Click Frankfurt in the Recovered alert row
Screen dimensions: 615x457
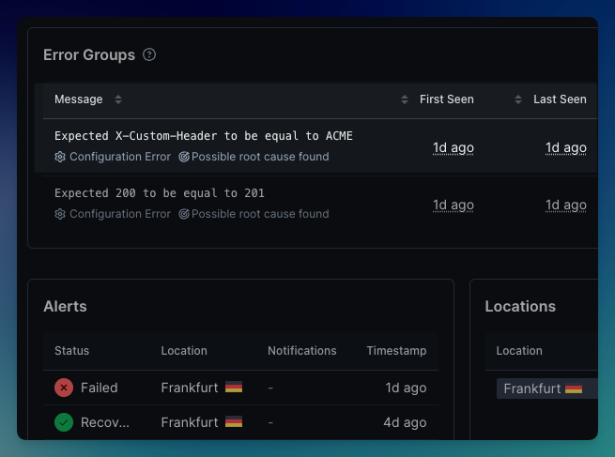[x=190, y=422]
